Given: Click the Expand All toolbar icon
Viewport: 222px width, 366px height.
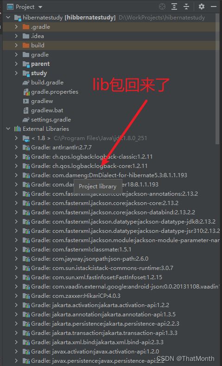Looking at the screenshot, I should click(x=174, y=7).
